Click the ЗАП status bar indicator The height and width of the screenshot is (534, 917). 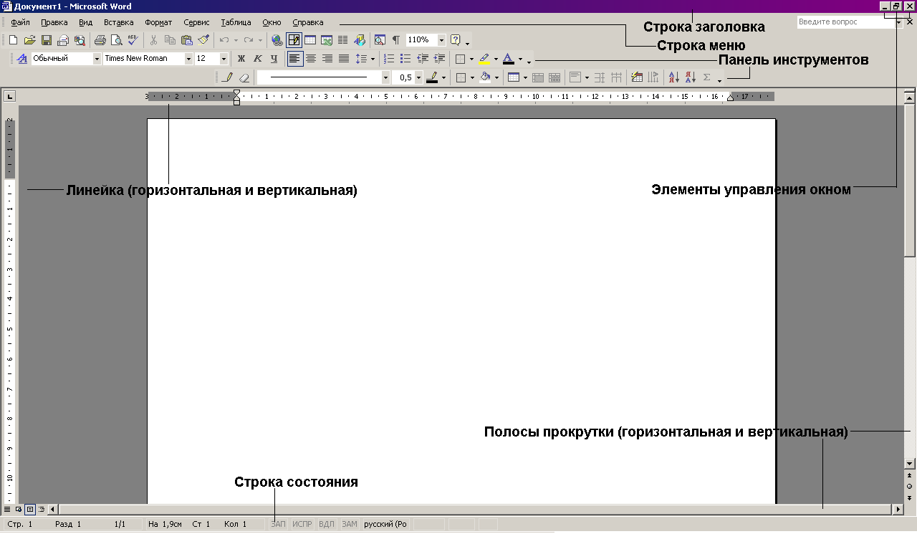click(x=278, y=525)
